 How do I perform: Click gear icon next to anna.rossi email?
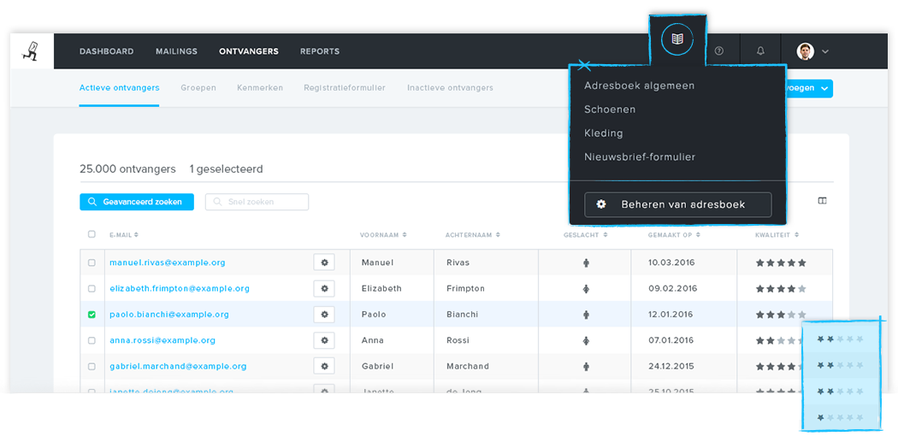(324, 340)
